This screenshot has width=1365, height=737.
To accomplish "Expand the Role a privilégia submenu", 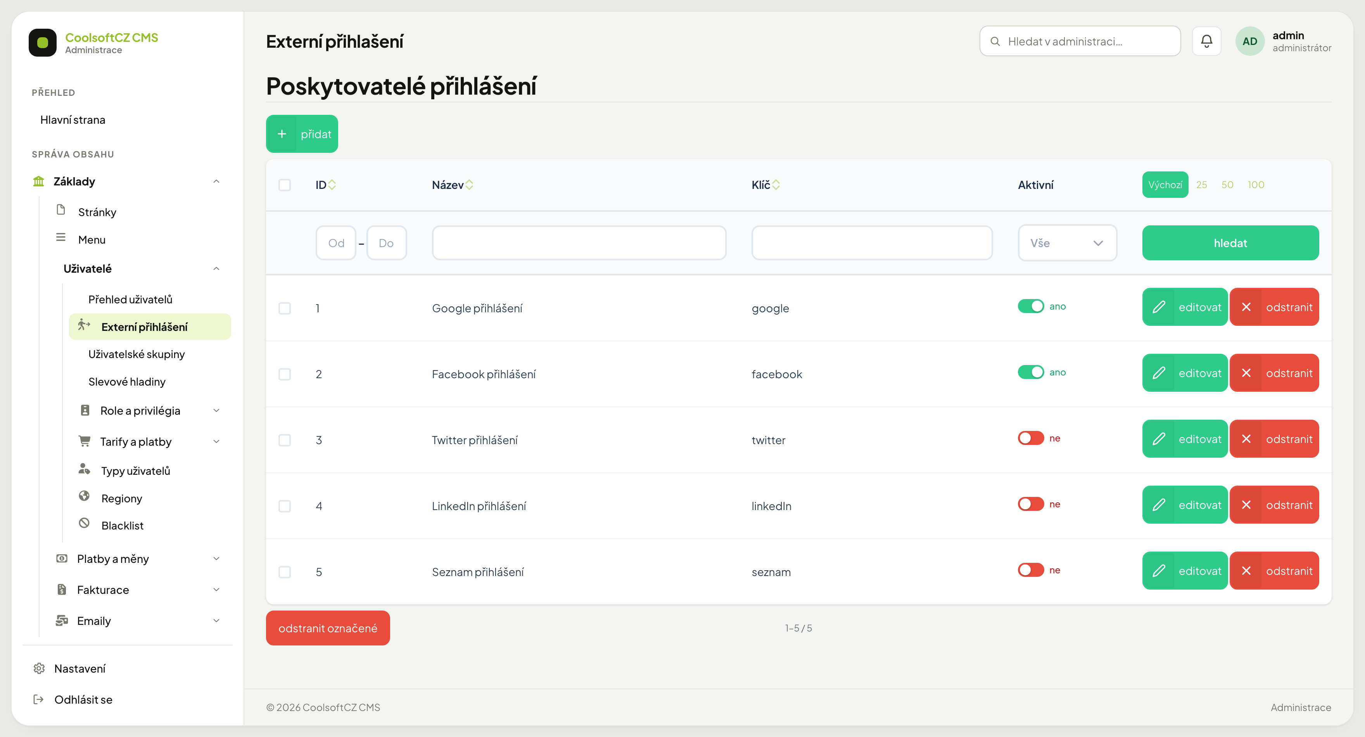I will point(216,411).
